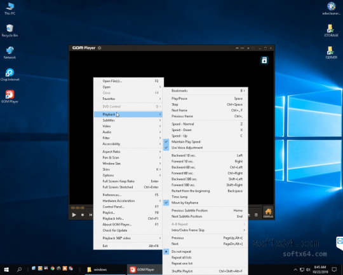Click the SD card icon in video area
The width and height of the screenshot is (343, 275).
[264, 60]
